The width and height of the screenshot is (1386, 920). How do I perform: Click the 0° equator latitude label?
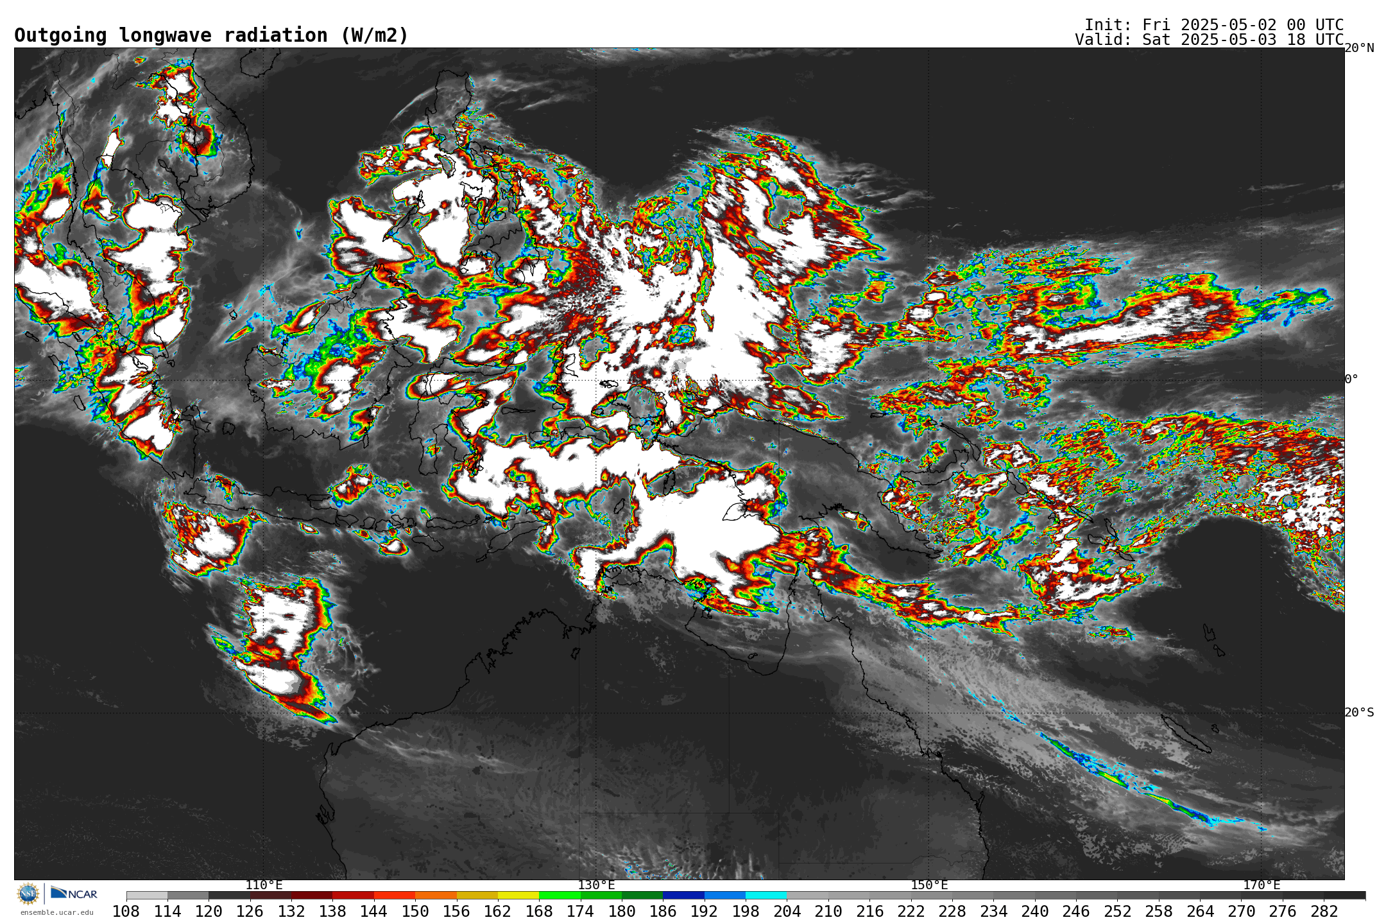tap(1351, 379)
